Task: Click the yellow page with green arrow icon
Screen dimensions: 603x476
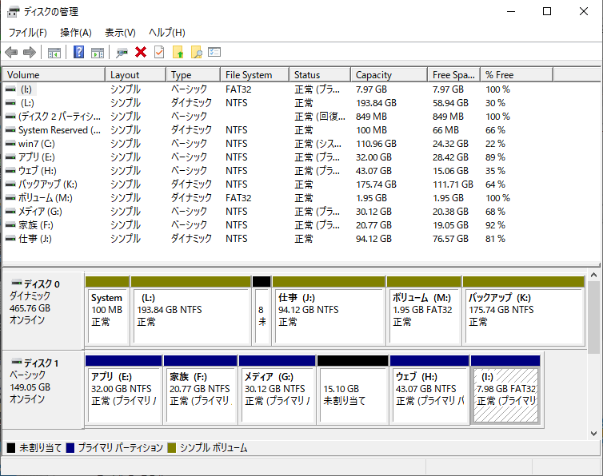Action: tap(178, 53)
